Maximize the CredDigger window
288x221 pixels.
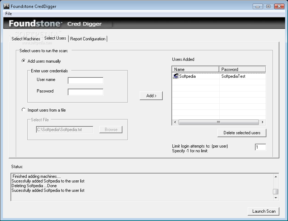tap(268, 6)
